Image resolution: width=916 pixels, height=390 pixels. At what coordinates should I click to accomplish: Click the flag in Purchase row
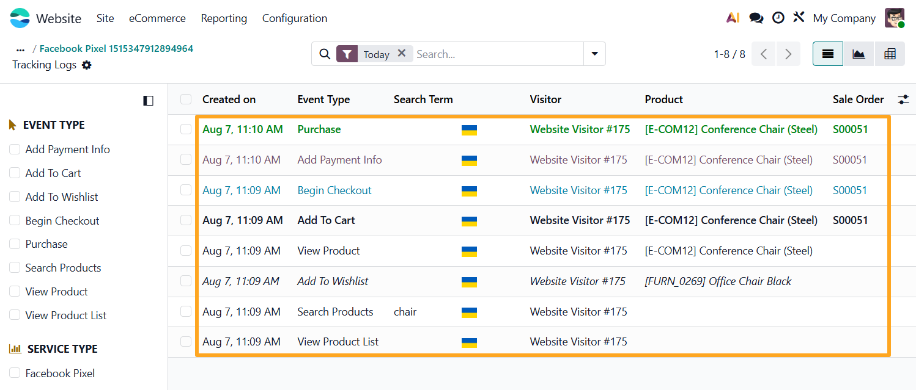[469, 130]
